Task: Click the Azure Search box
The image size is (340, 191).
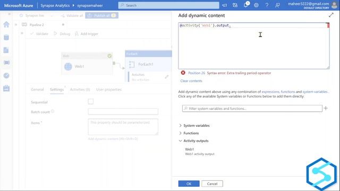Action: pos(169,5)
